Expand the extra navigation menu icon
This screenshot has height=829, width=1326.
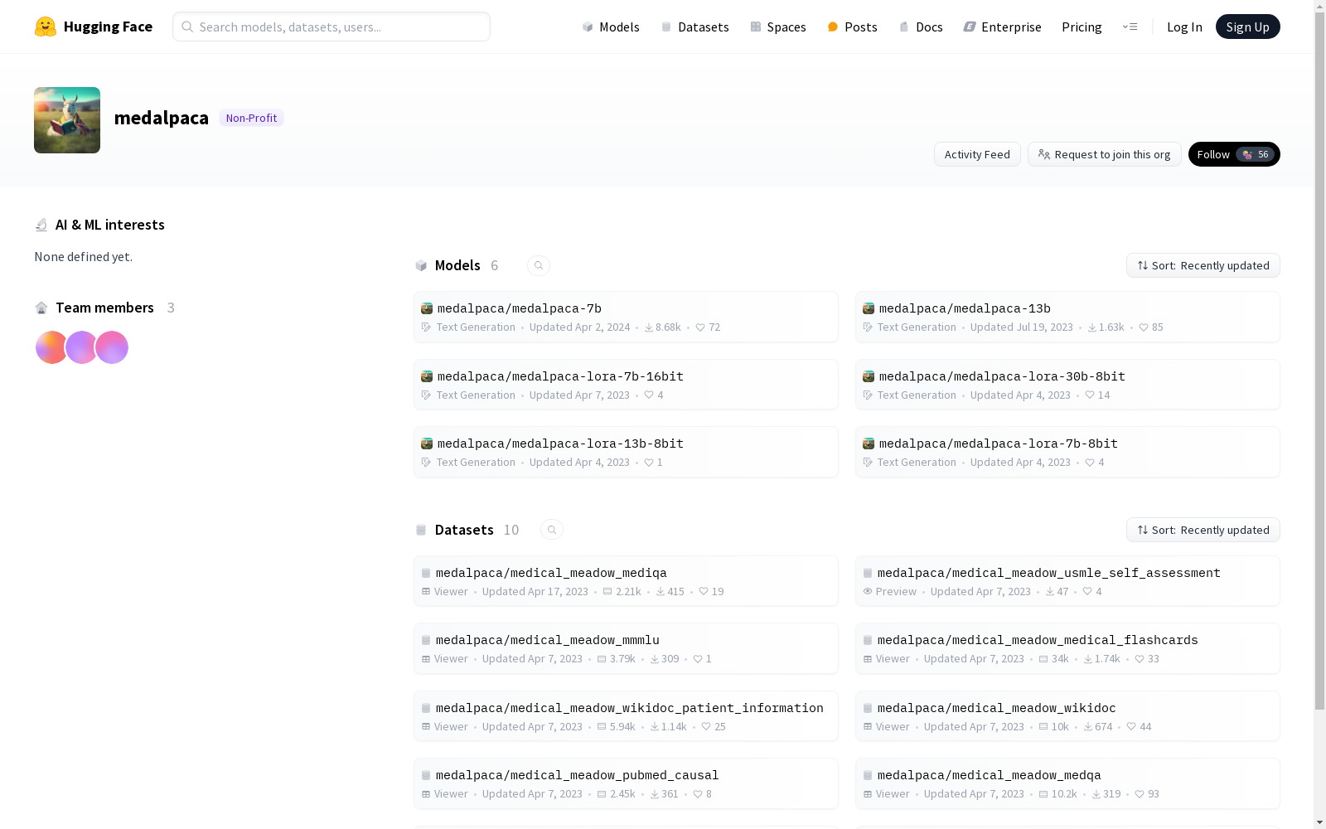click(1130, 27)
